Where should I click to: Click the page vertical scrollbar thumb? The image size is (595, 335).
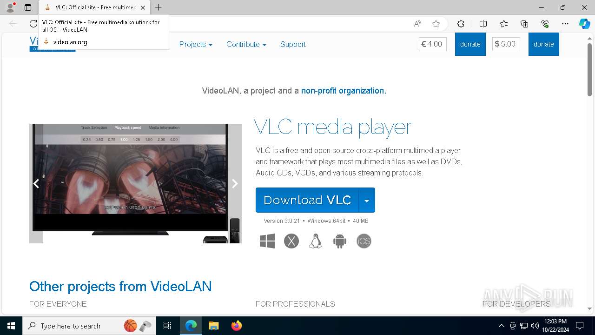(x=589, y=69)
